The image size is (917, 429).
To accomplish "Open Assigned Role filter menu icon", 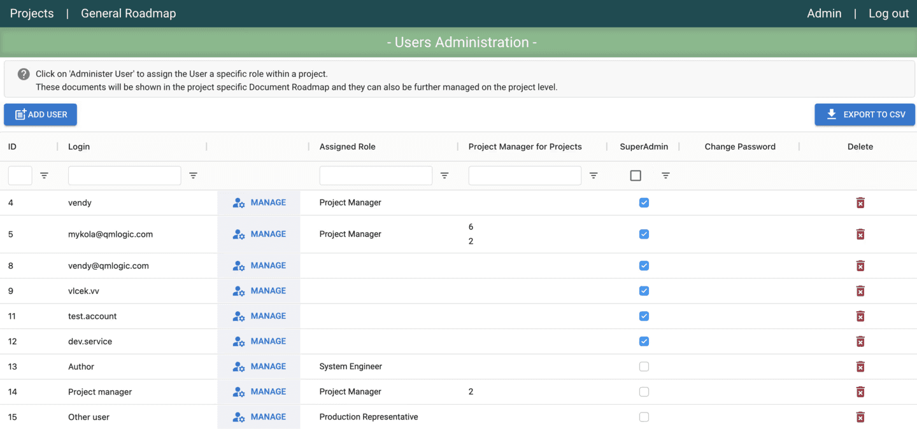I will click(x=444, y=175).
